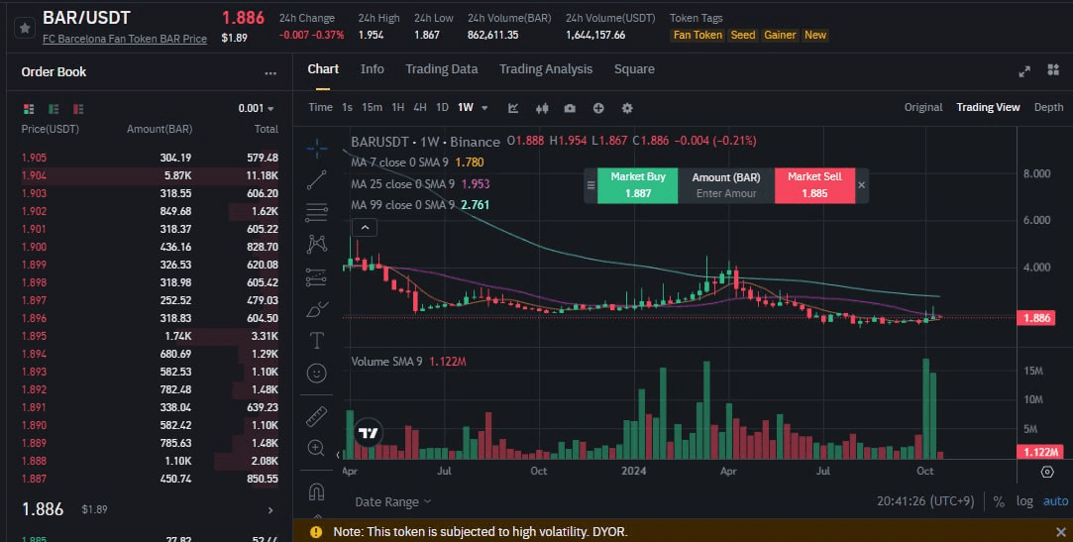Show both buy and sell orders view

29,109
